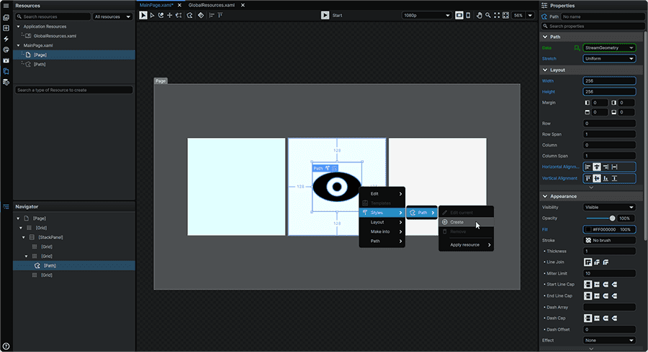
Task: Open the StreamGeometry Data dropdown
Action: pos(609,48)
